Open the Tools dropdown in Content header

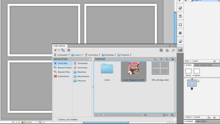tap(173, 59)
